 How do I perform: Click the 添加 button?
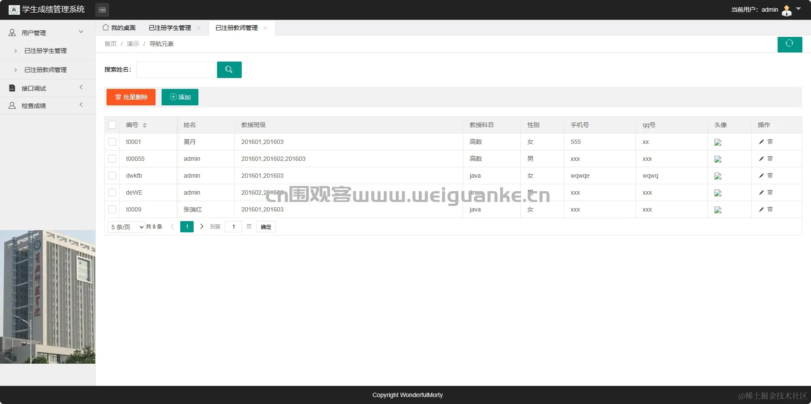[x=180, y=97]
